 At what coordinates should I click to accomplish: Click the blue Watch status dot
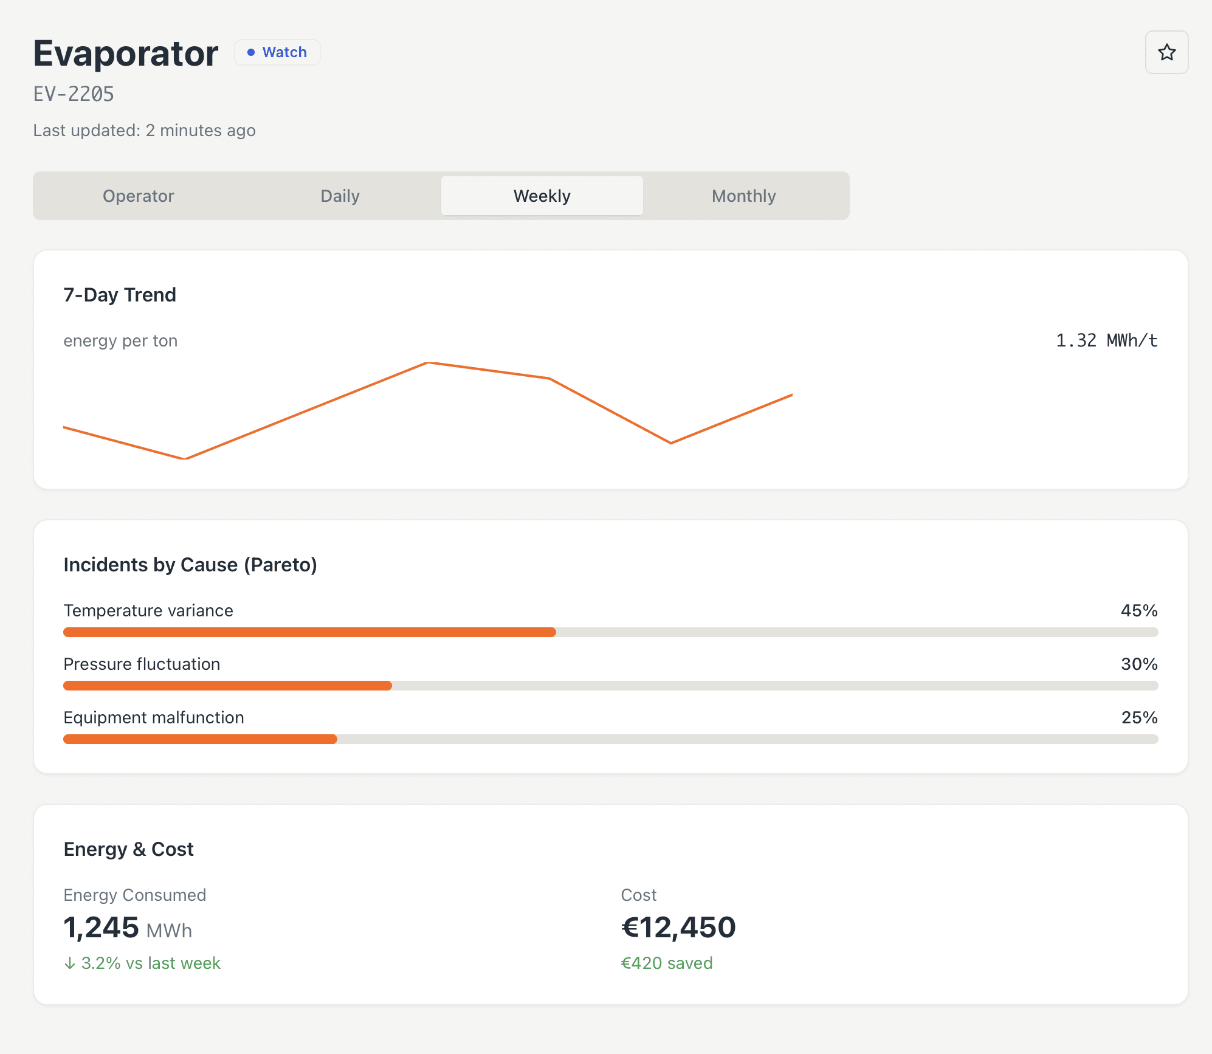pyautogui.click(x=251, y=52)
